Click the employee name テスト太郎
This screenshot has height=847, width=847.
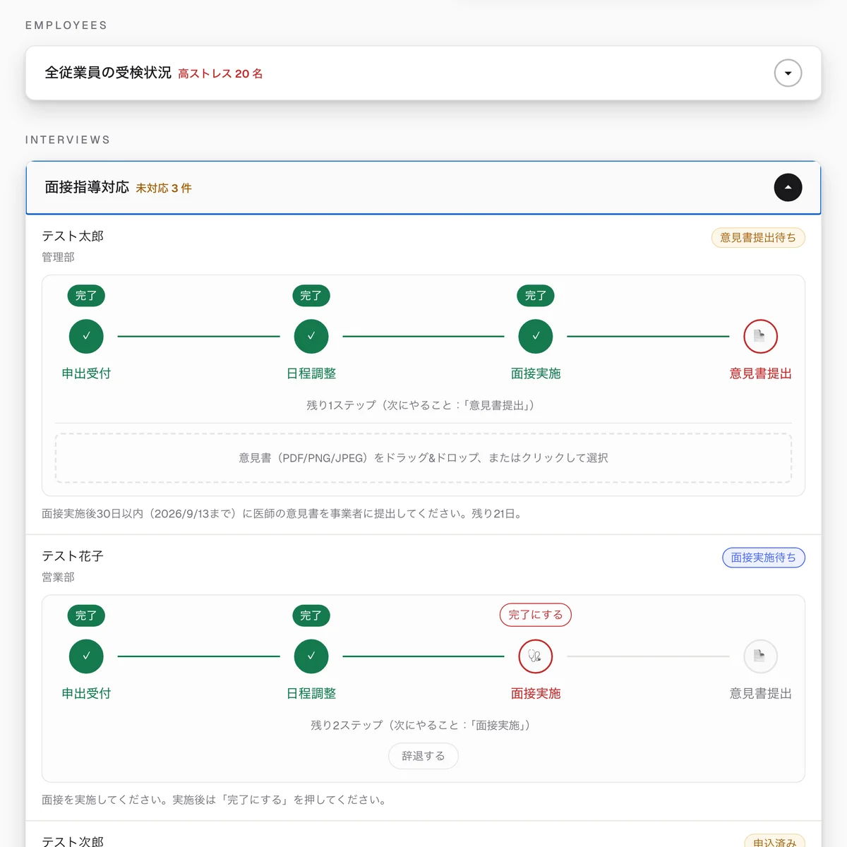tap(73, 236)
